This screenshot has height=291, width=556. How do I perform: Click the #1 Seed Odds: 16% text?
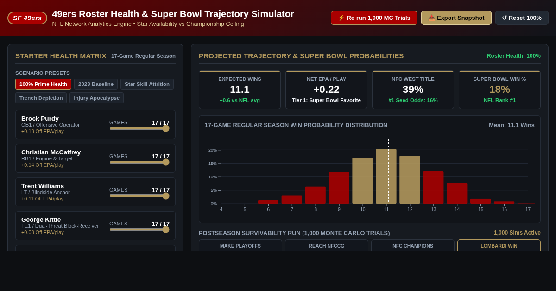413,100
